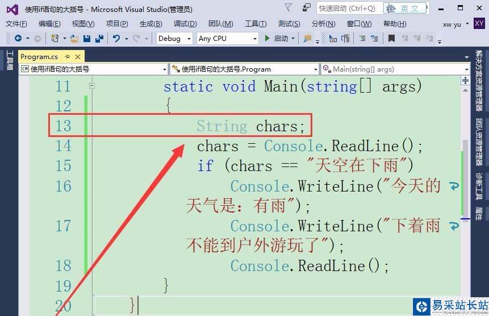This screenshot has height=316, width=489.
Task: Open the 工具(T) menu
Action: click(256, 24)
